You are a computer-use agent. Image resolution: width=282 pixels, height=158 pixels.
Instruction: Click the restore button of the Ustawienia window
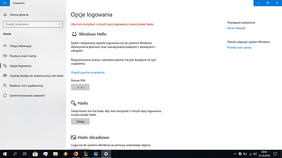point(268,3)
